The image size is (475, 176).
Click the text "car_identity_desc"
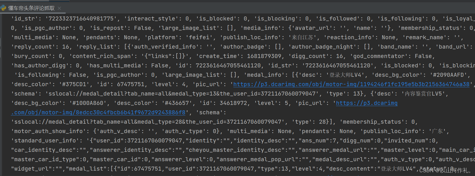(45, 150)
